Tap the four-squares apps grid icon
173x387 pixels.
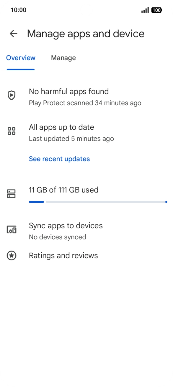pos(12,131)
